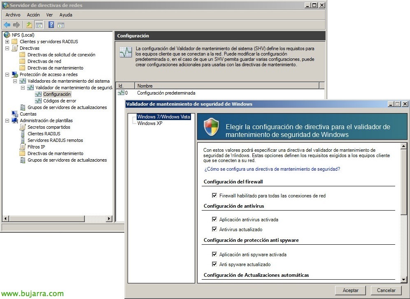
Task: Click the Códigos de error node icon
Action: click(38, 101)
